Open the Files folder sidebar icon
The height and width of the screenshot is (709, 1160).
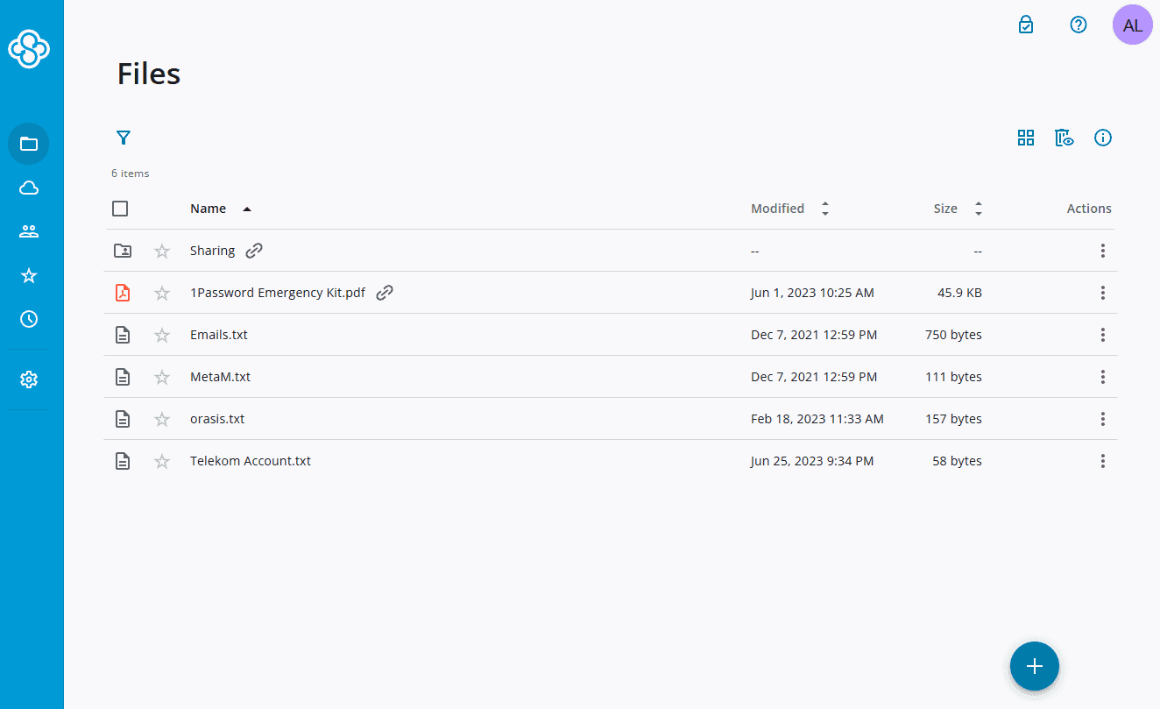point(29,144)
